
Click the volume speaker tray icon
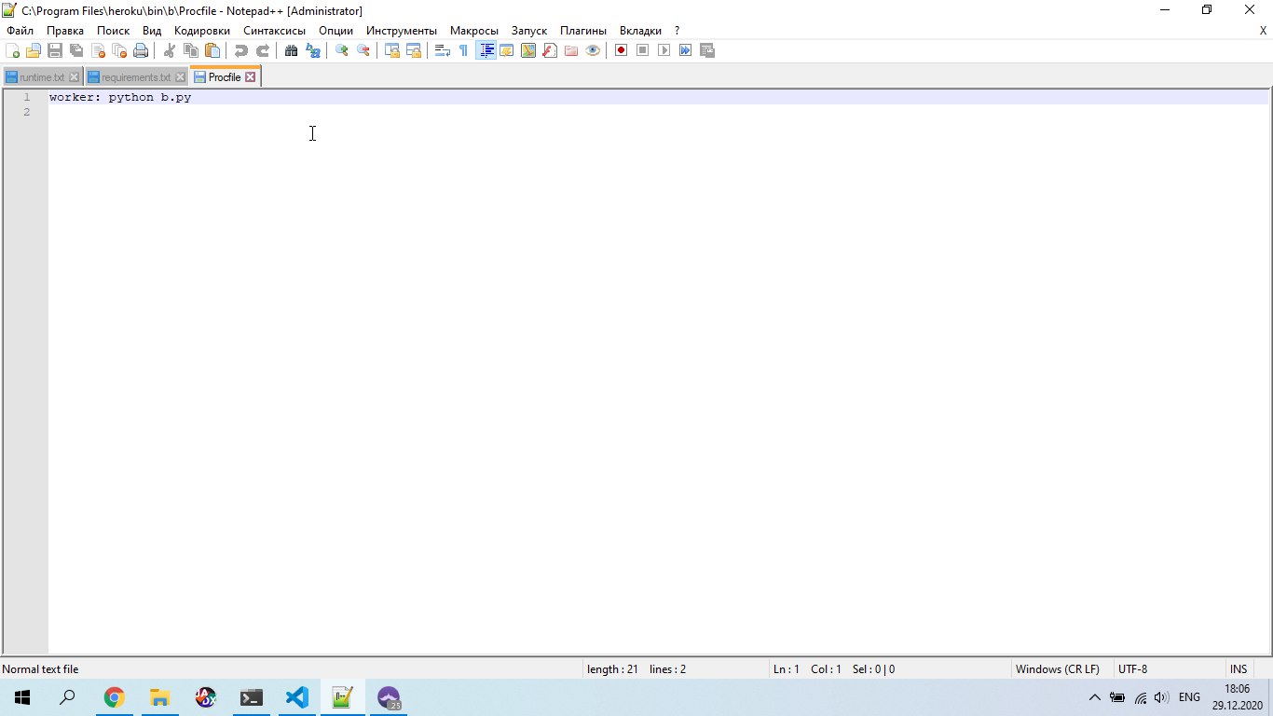point(1161,697)
